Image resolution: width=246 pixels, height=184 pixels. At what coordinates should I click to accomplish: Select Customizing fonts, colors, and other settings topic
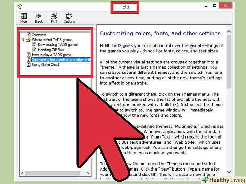click(61, 60)
